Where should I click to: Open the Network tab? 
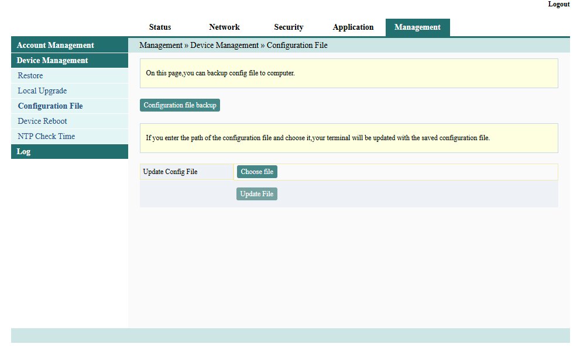point(224,27)
